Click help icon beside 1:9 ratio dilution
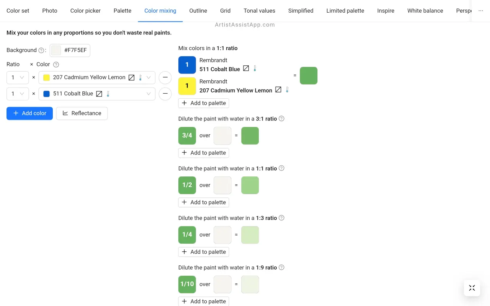 pos(281,267)
